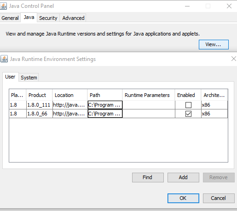This screenshot has width=237, height=211.
Task: Open the Advanced tab
Action: point(73,18)
